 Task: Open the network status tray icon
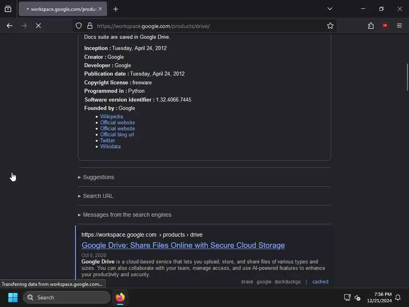[347, 297]
